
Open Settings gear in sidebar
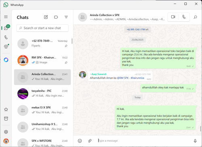click(x=6, y=132)
